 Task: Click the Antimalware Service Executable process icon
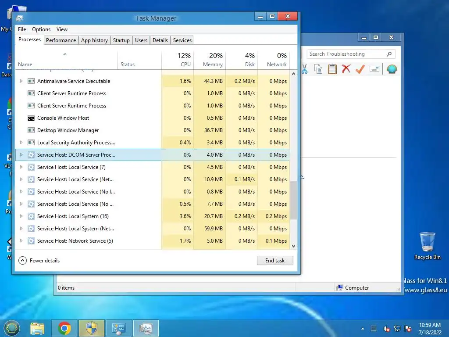pos(31,81)
